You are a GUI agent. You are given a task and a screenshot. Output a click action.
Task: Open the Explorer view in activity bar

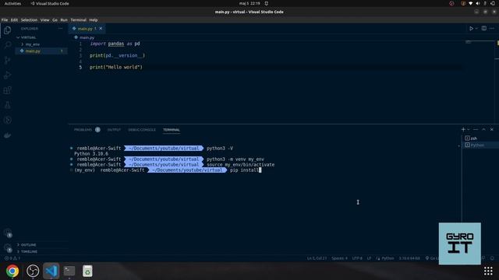pyautogui.click(x=7, y=30)
